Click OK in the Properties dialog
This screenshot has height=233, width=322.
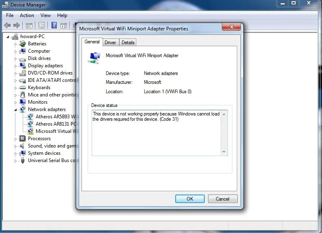coord(190,199)
